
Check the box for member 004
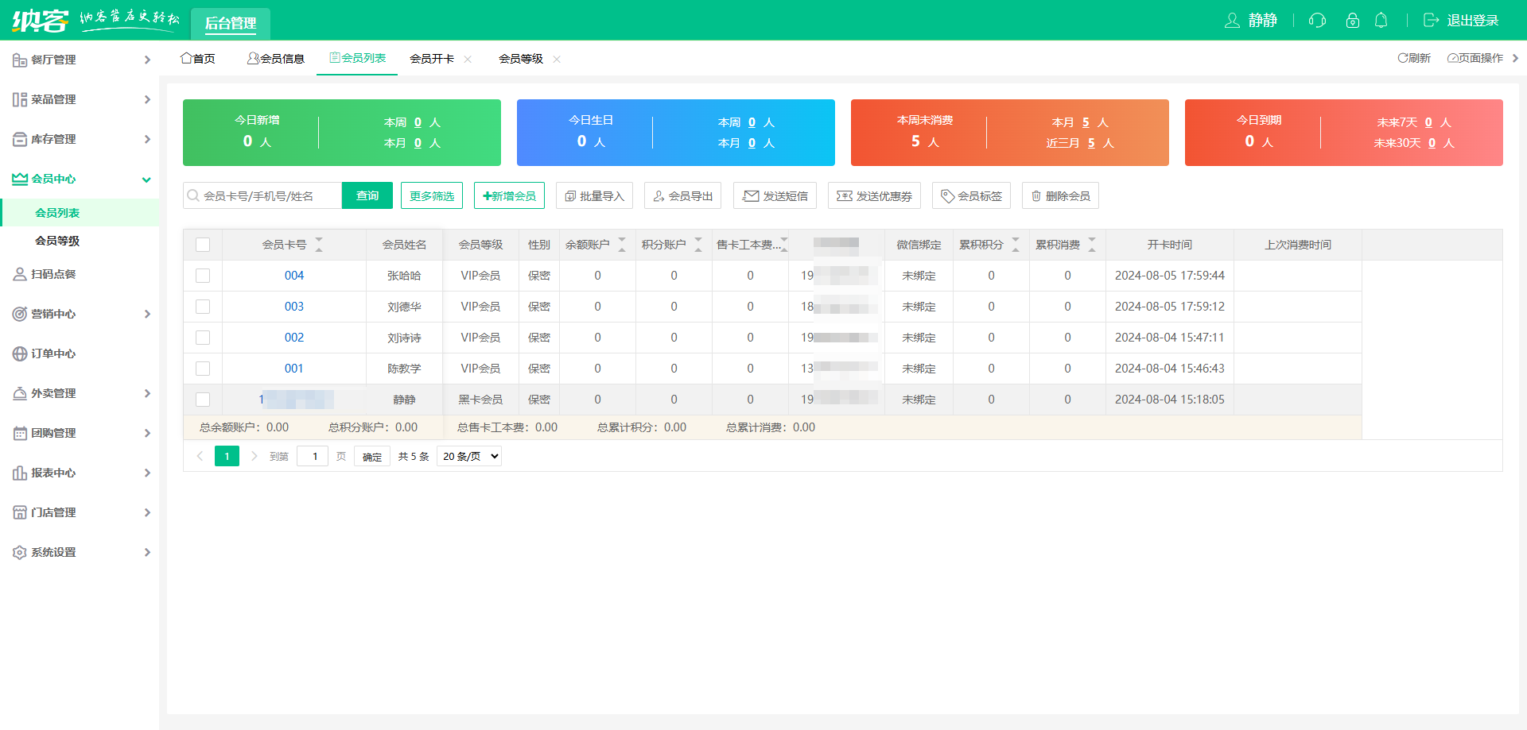click(203, 276)
